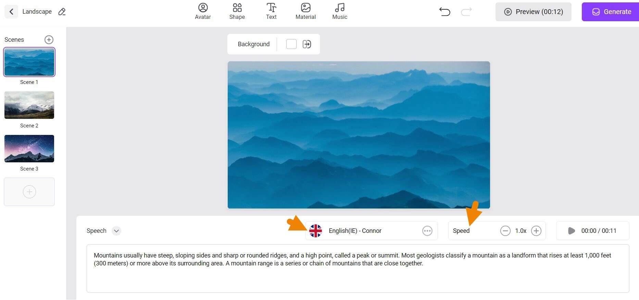639x300 pixels.
Task: Open voice options ellipsis menu
Action: 427,231
